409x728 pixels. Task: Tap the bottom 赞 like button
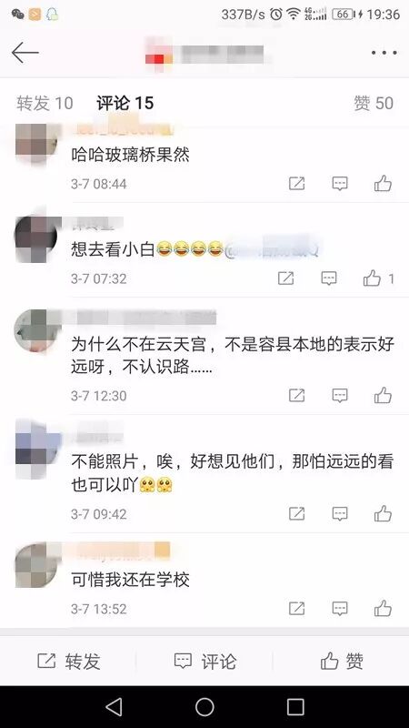tap(342, 662)
